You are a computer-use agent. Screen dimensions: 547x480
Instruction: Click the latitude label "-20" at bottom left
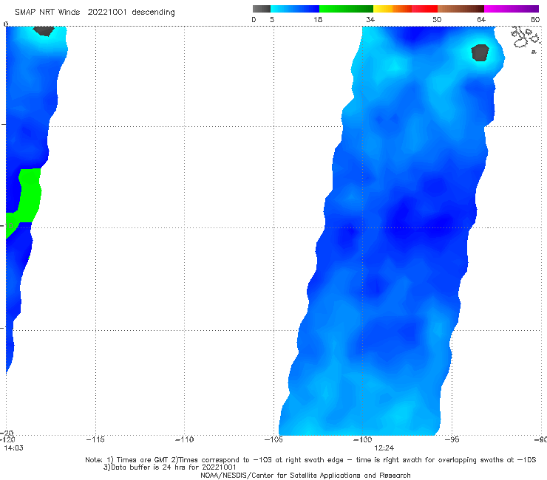pos(7,433)
